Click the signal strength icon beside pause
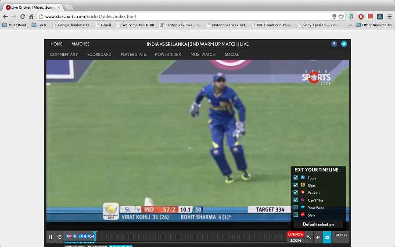 tap(60, 237)
